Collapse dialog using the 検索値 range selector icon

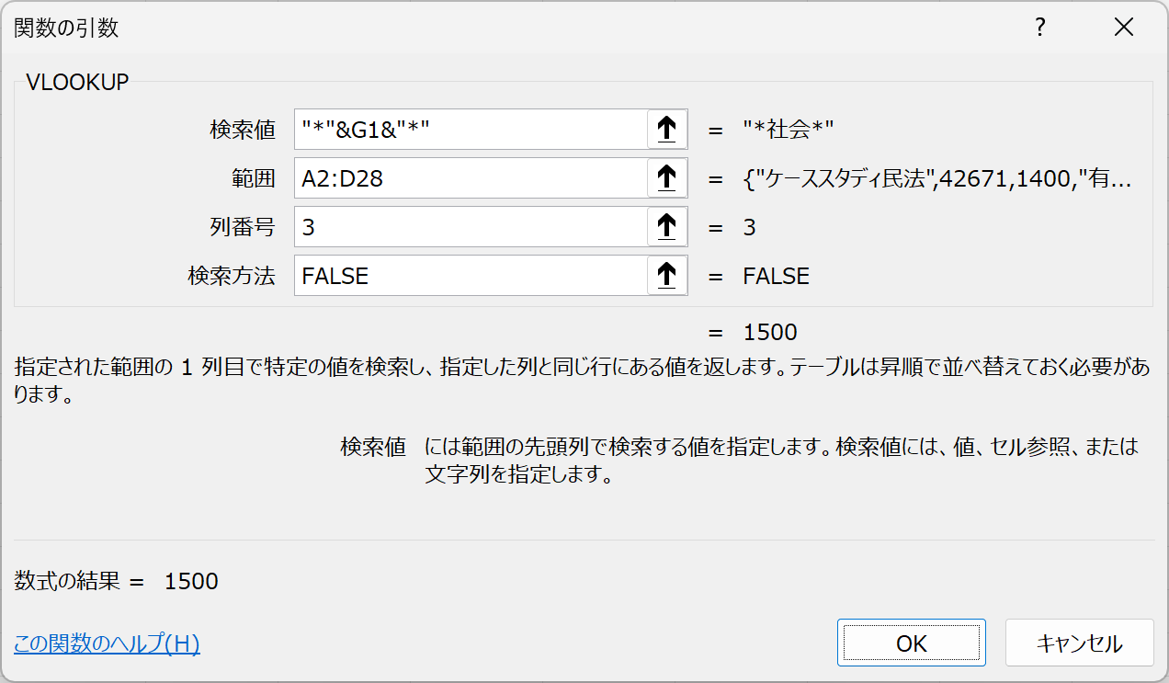667,130
